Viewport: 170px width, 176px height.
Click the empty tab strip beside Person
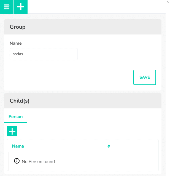[x=94, y=117]
